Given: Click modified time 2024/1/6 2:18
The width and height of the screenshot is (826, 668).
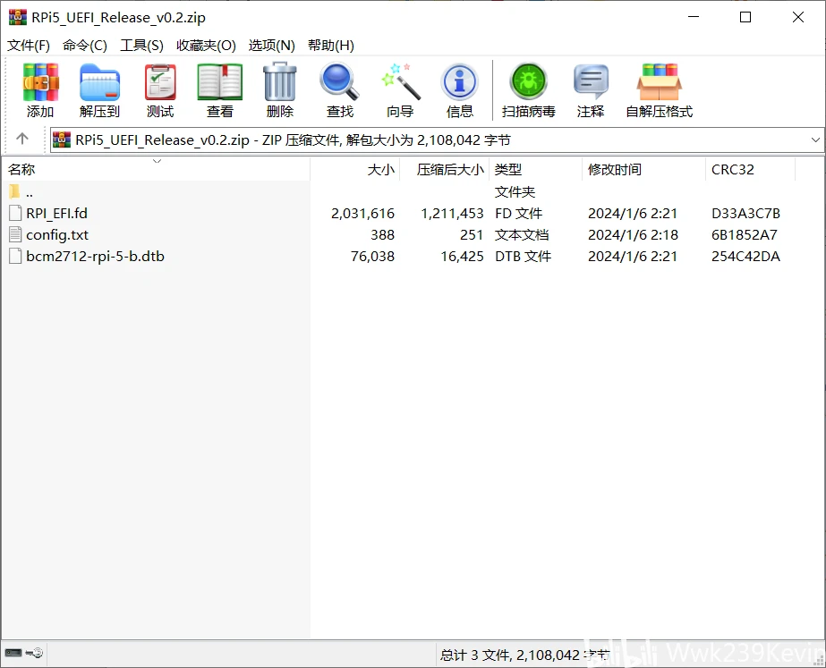Looking at the screenshot, I should tap(633, 235).
